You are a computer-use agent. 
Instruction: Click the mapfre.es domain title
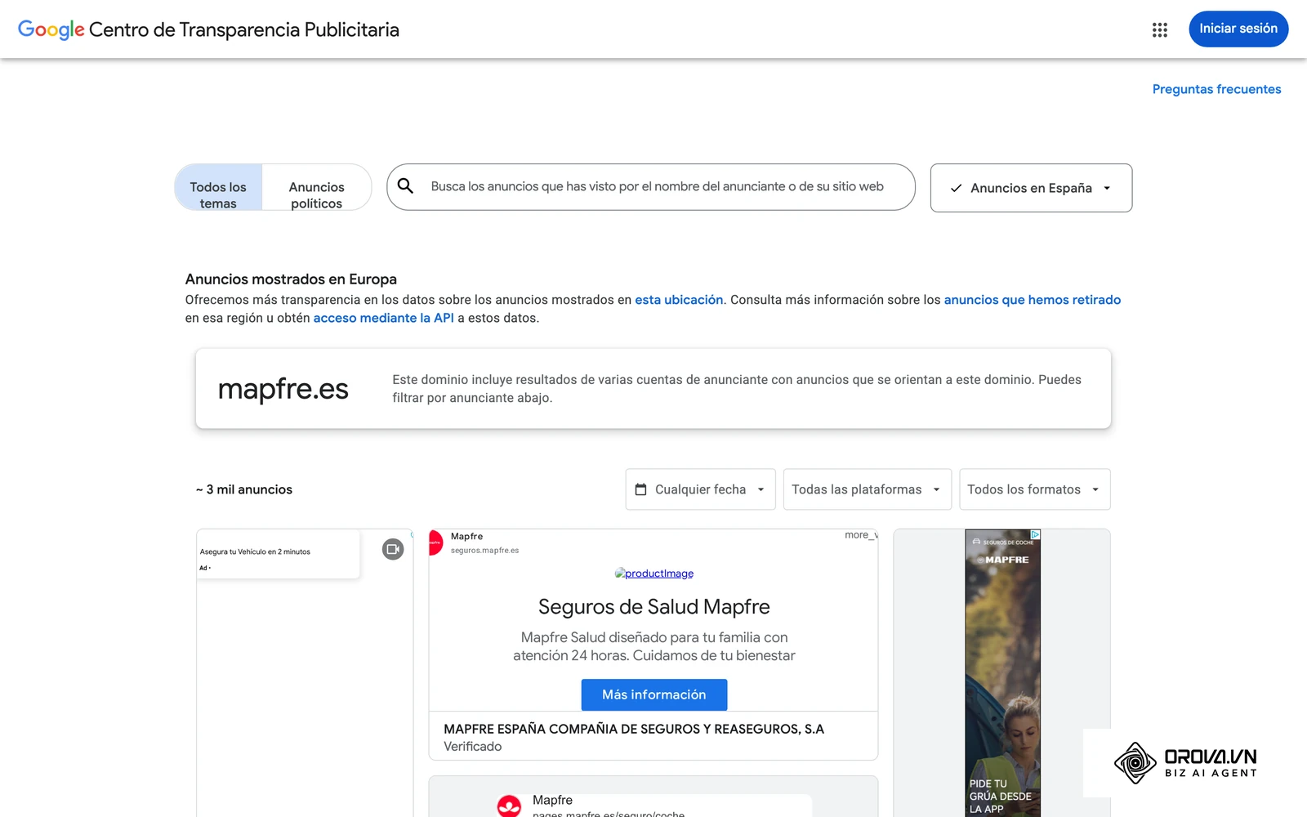click(x=283, y=389)
